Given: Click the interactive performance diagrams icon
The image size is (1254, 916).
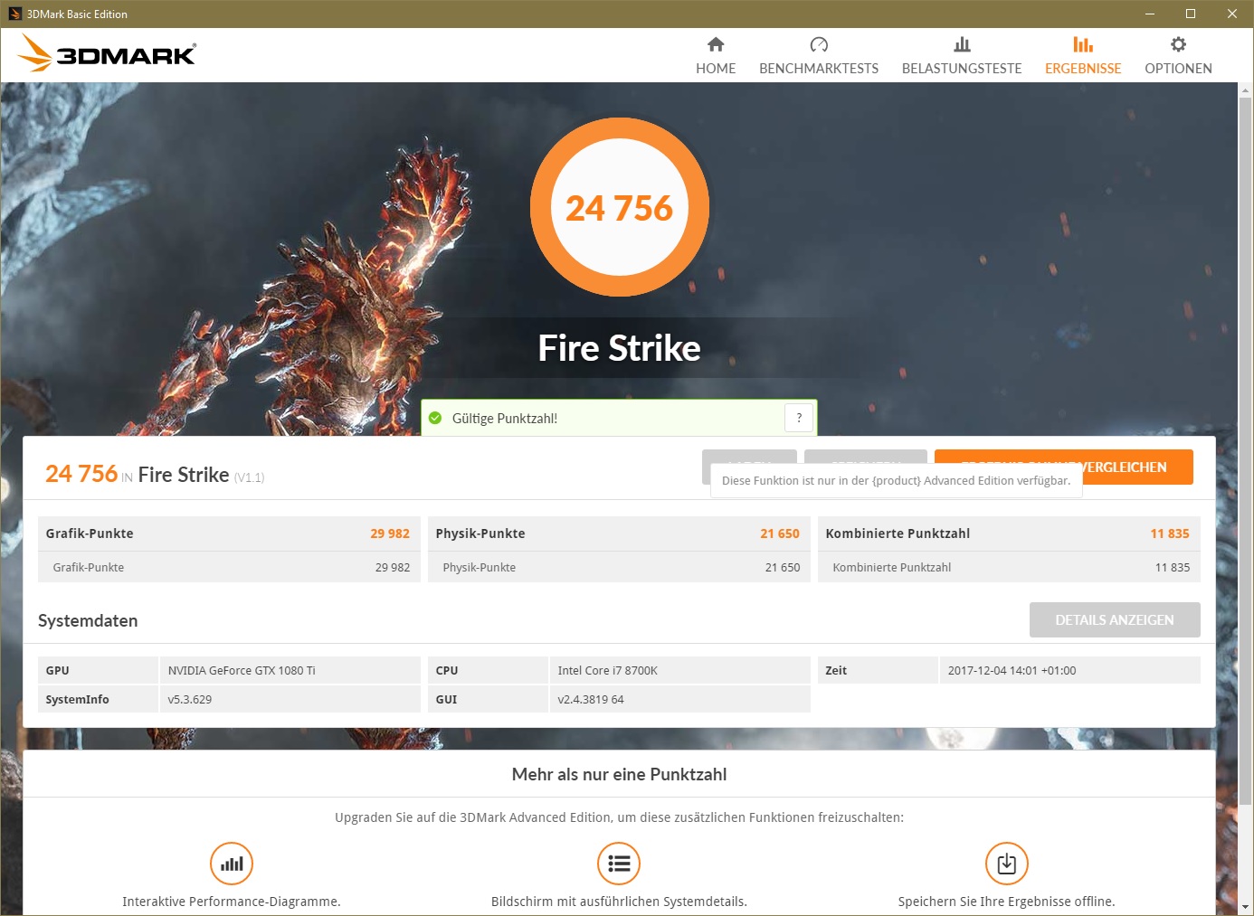Looking at the screenshot, I should (232, 864).
